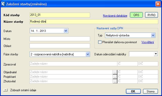Click the Oblast input field
162x96 pixels.
60,46
